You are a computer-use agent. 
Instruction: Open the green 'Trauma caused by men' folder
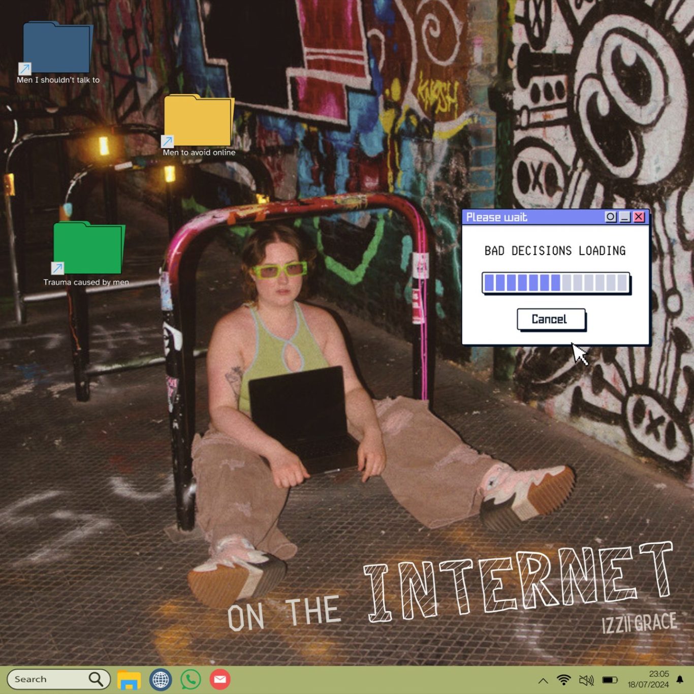88,248
